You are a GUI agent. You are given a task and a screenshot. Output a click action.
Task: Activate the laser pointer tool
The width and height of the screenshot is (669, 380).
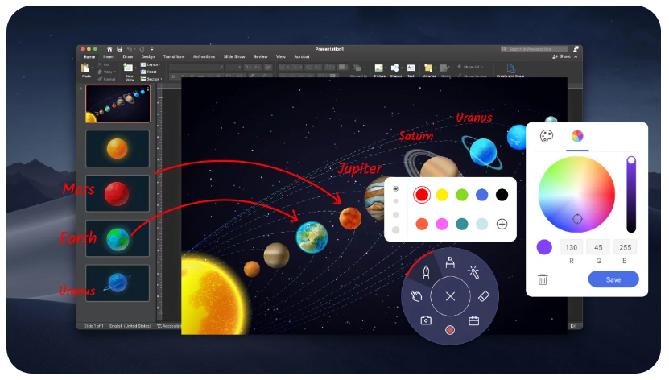pyautogui.click(x=473, y=271)
